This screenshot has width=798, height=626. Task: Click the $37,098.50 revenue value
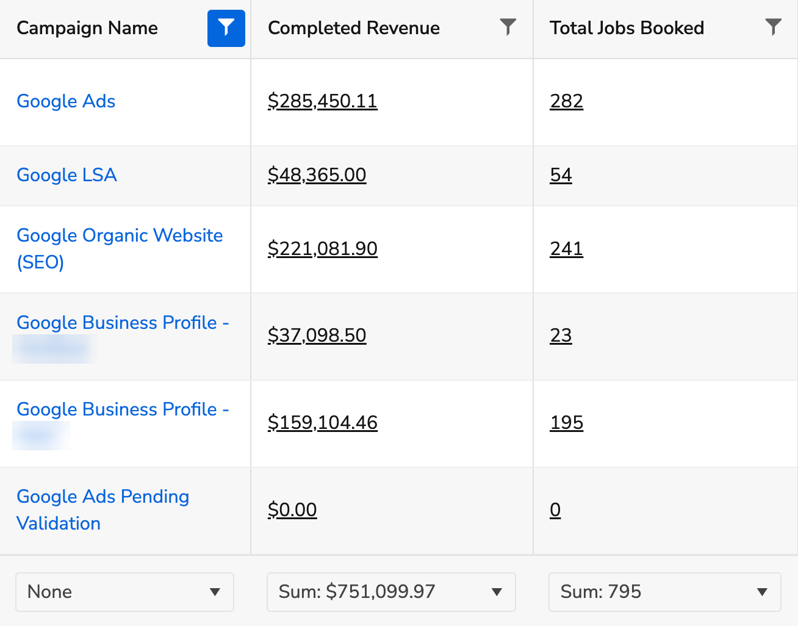(317, 336)
